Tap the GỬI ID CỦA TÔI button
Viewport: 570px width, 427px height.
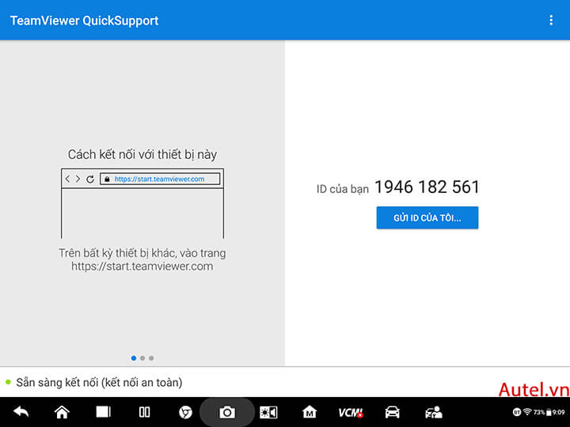point(427,218)
